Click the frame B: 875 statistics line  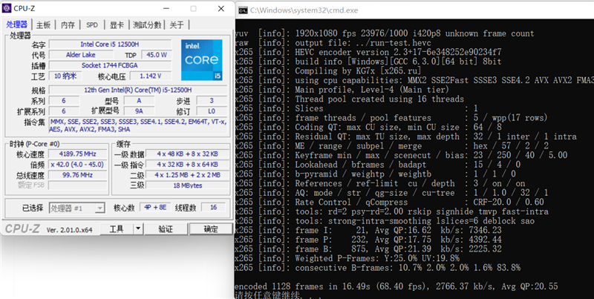368,249
